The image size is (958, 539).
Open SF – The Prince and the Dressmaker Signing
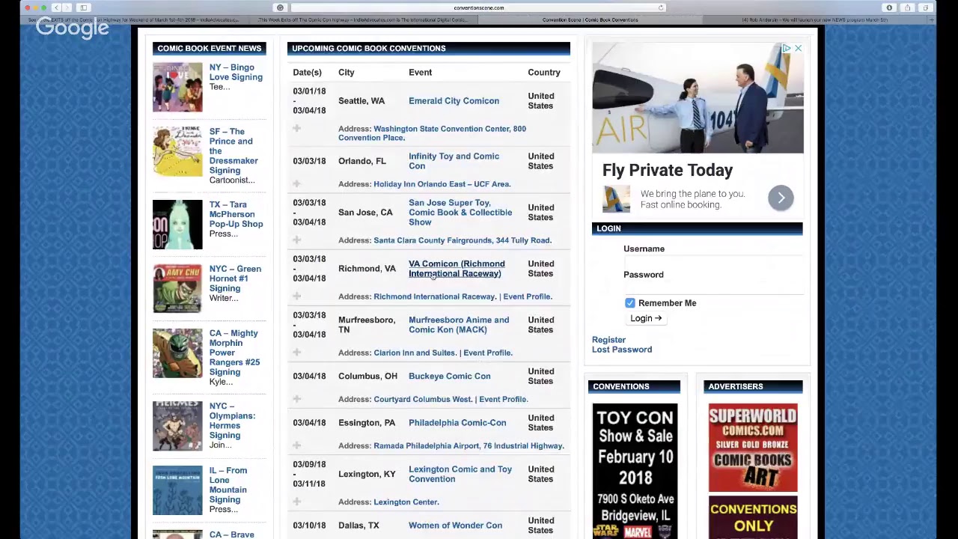(234, 151)
